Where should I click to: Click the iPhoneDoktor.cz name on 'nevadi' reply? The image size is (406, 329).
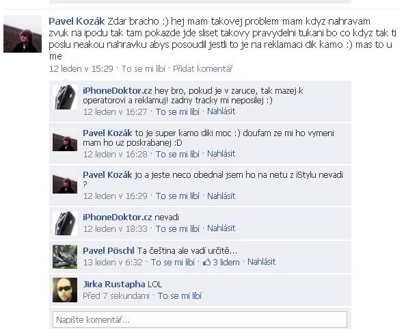pyautogui.click(x=118, y=217)
